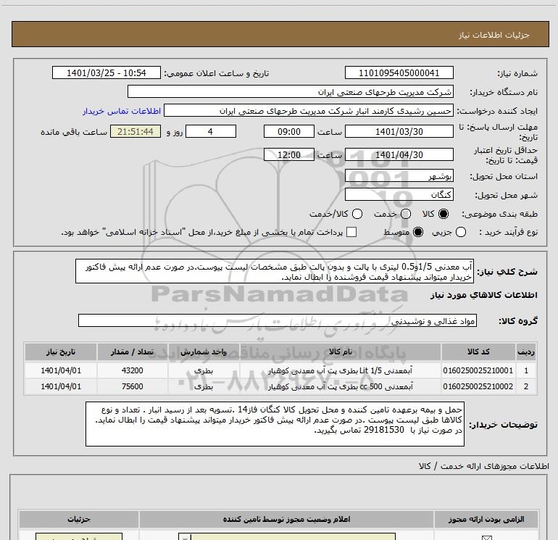The image size is (558, 540).
Task: Click delivery city field کنگان
Action: click(x=399, y=194)
